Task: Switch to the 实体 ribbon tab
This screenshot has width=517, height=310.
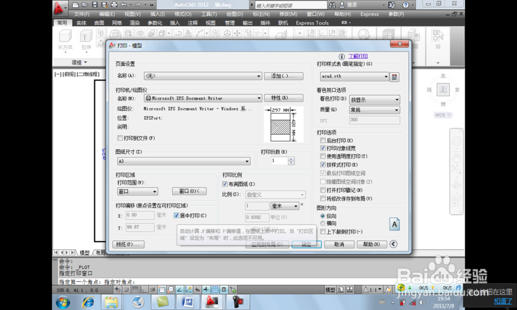Action: click(x=81, y=23)
